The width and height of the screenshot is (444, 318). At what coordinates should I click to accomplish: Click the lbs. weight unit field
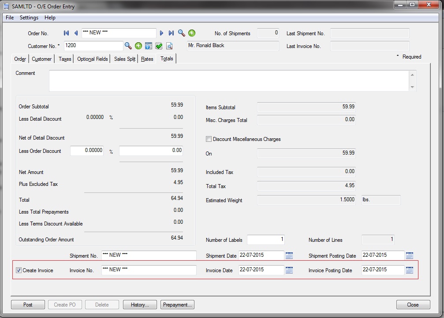click(x=381, y=200)
